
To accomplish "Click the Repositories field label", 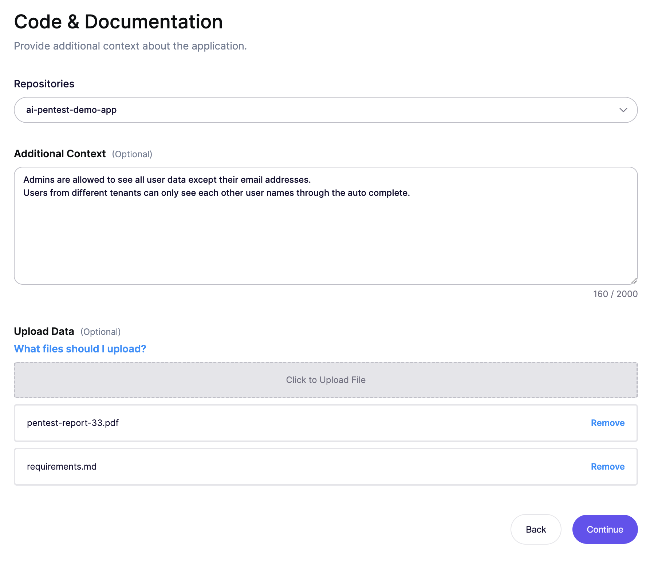I will pos(44,84).
